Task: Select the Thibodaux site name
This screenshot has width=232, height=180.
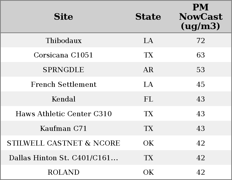Action: point(64,41)
